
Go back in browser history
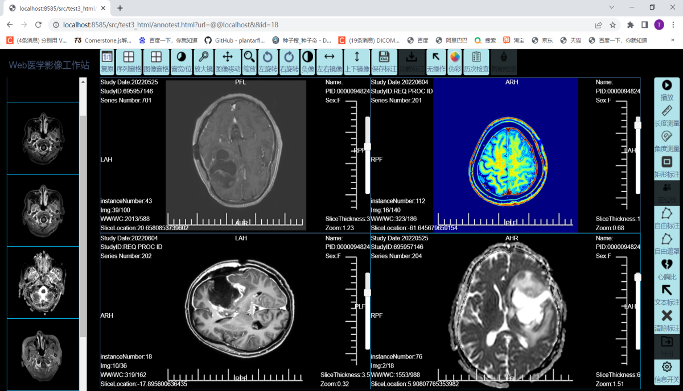[x=10, y=25]
